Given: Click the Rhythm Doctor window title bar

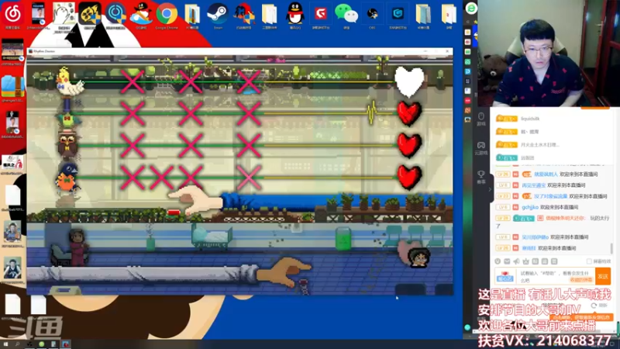Looking at the screenshot, I should [x=239, y=51].
